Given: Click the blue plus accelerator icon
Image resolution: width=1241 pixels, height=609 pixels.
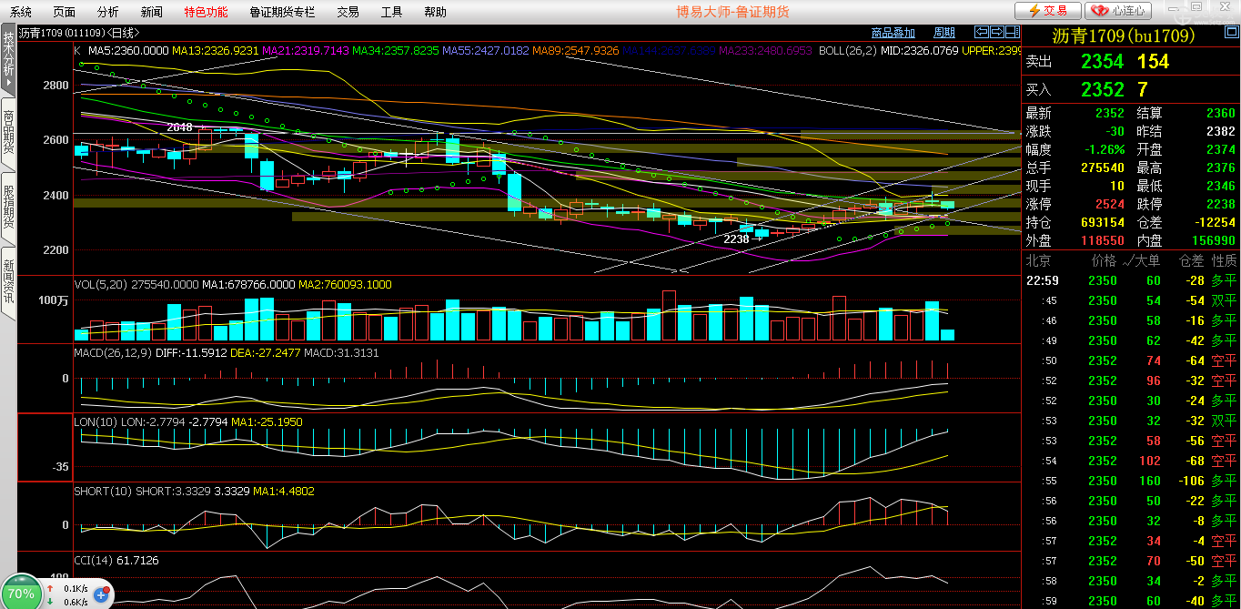Looking at the screenshot, I should (x=101, y=595).
